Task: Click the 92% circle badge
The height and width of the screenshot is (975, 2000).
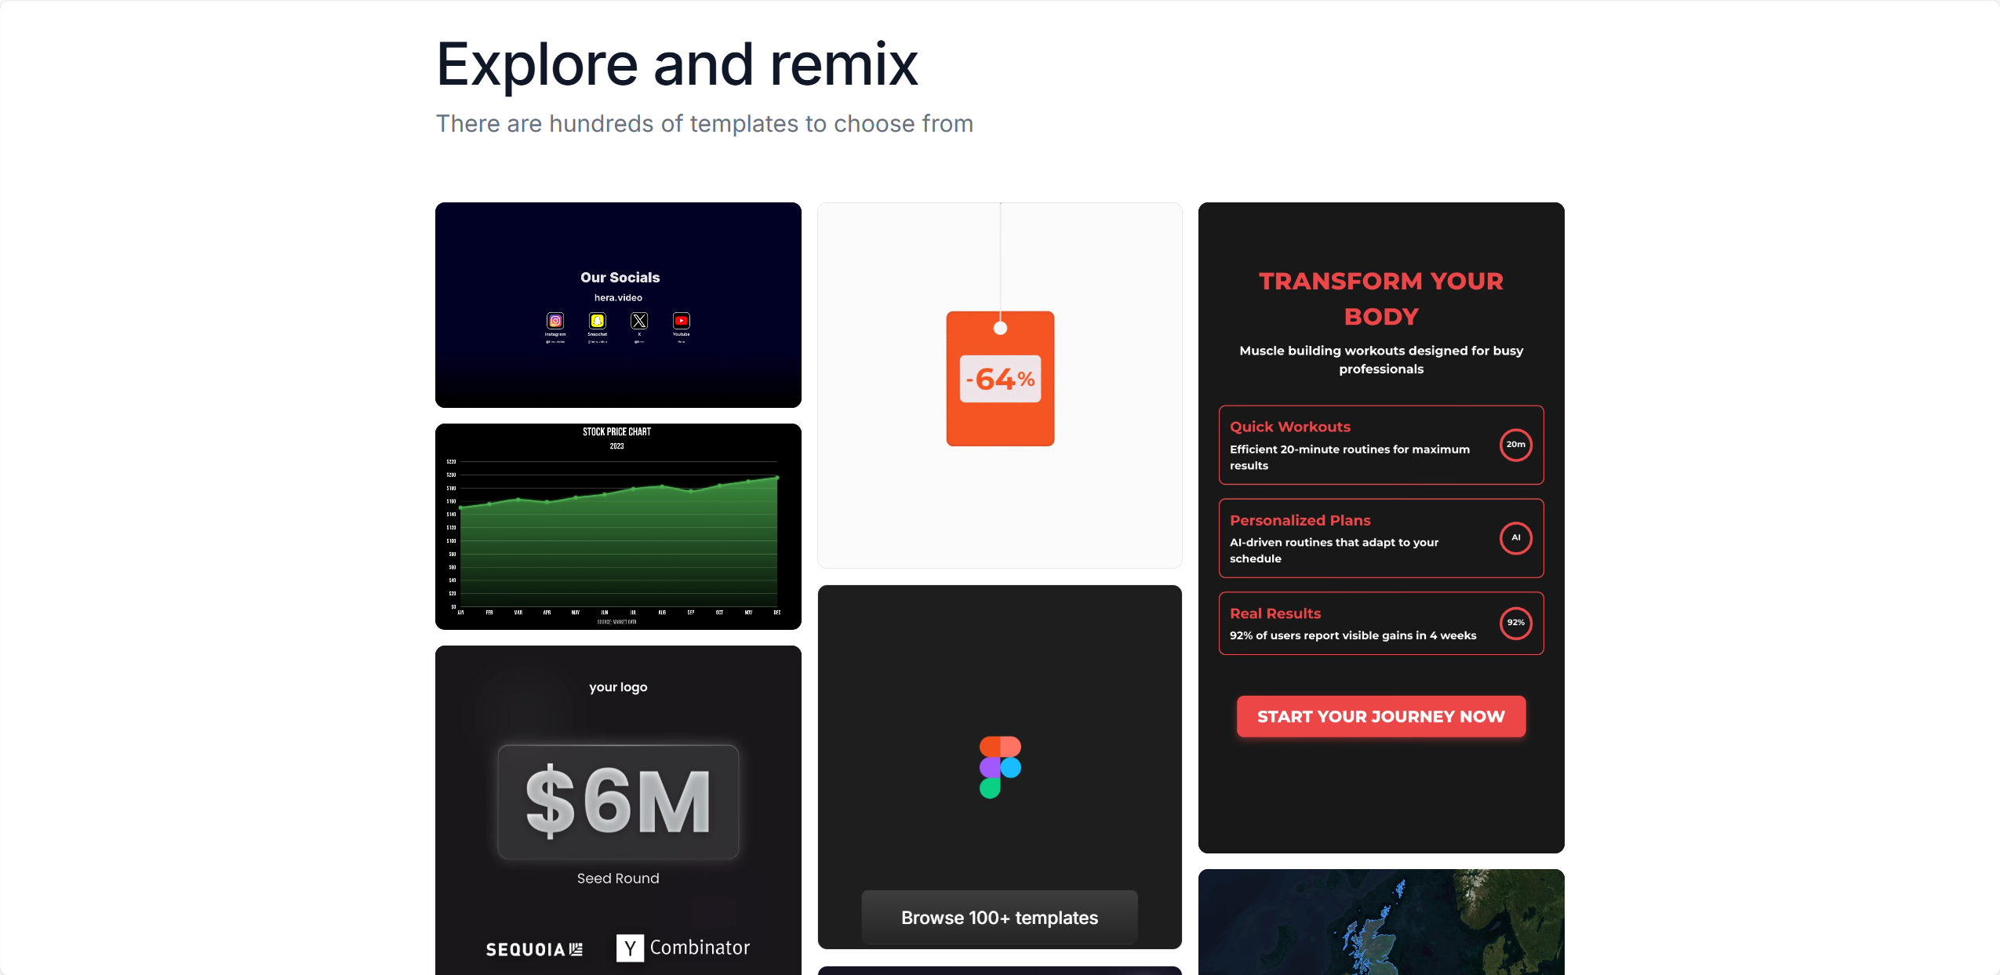Action: click(1515, 623)
